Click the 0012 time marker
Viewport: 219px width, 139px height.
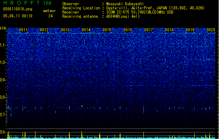point(44,30)
